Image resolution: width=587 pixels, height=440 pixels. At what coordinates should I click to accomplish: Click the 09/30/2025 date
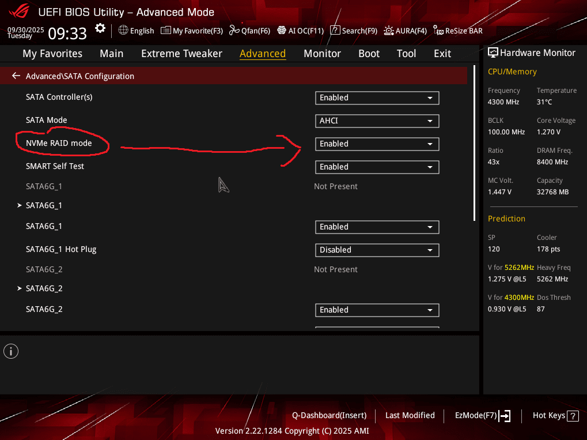coord(25,29)
